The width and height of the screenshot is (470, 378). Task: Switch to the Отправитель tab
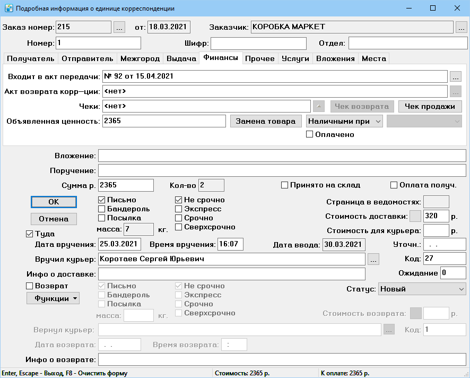87,58
